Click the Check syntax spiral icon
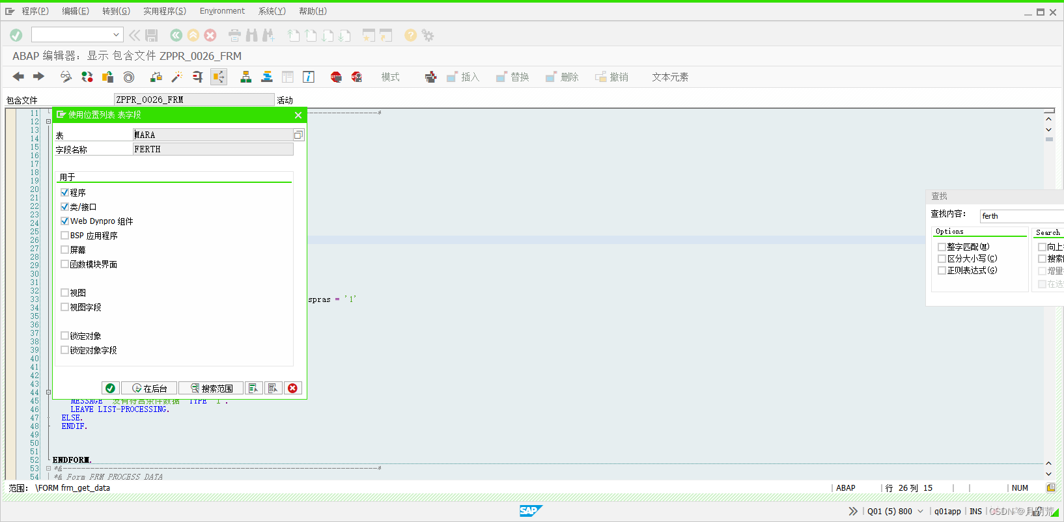The height and width of the screenshot is (522, 1064). (129, 77)
